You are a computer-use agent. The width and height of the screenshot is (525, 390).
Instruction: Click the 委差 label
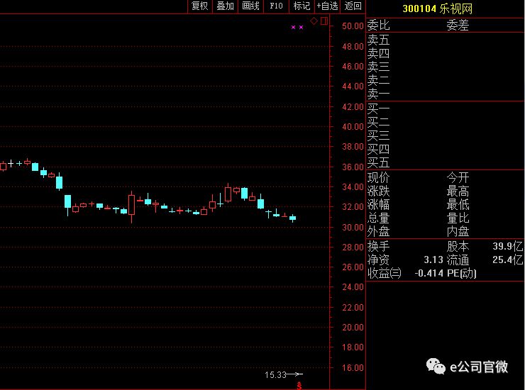point(458,25)
